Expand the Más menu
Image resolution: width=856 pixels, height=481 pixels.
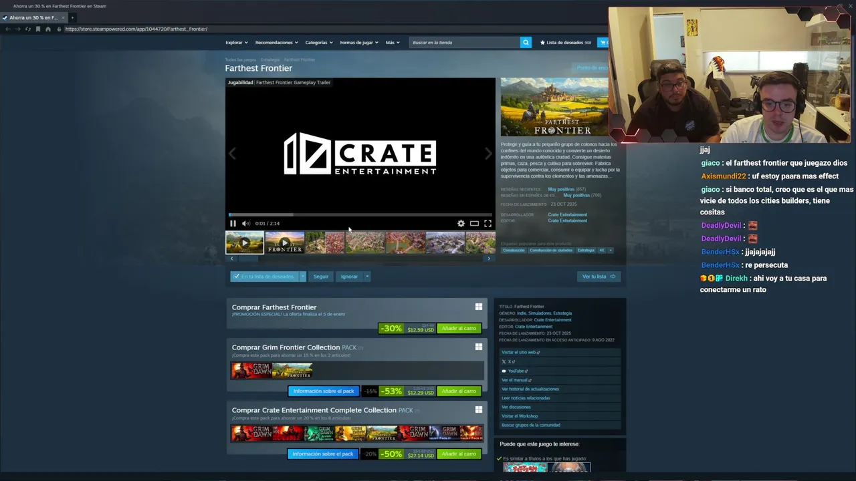(392, 42)
